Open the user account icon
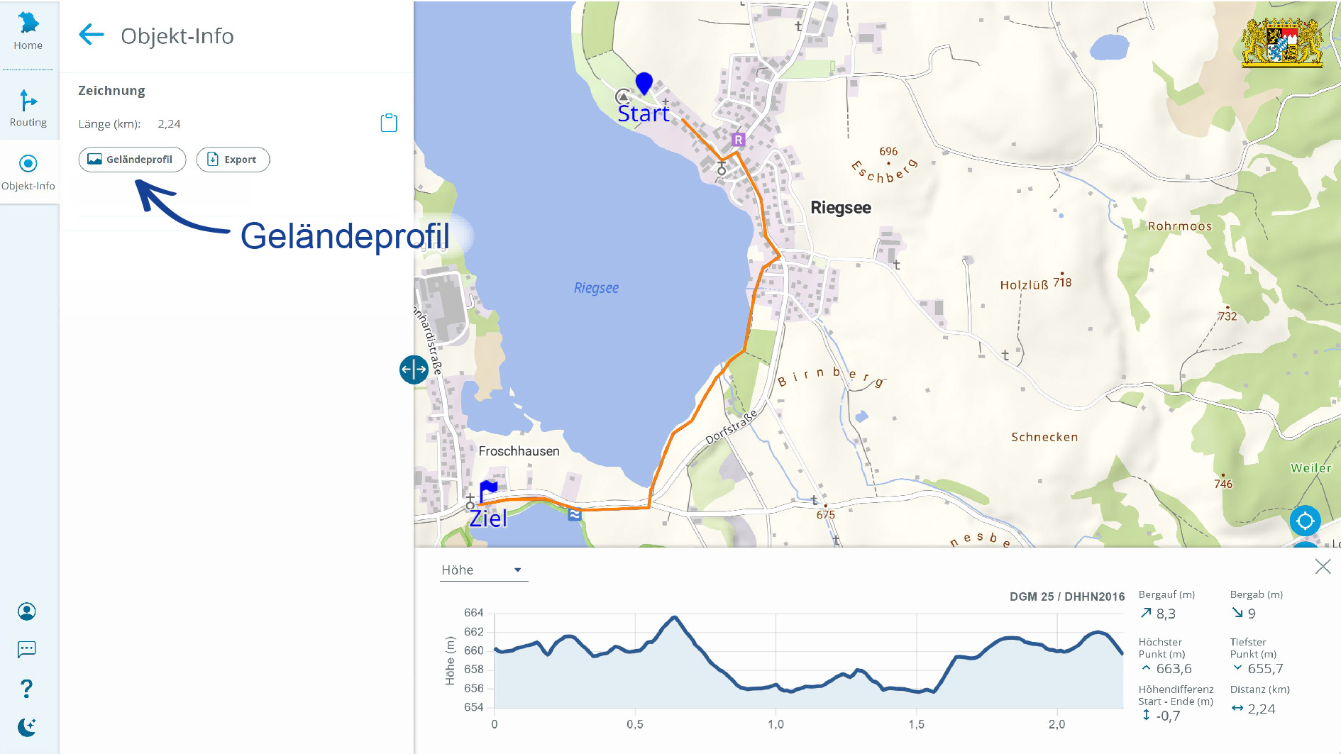 [27, 611]
